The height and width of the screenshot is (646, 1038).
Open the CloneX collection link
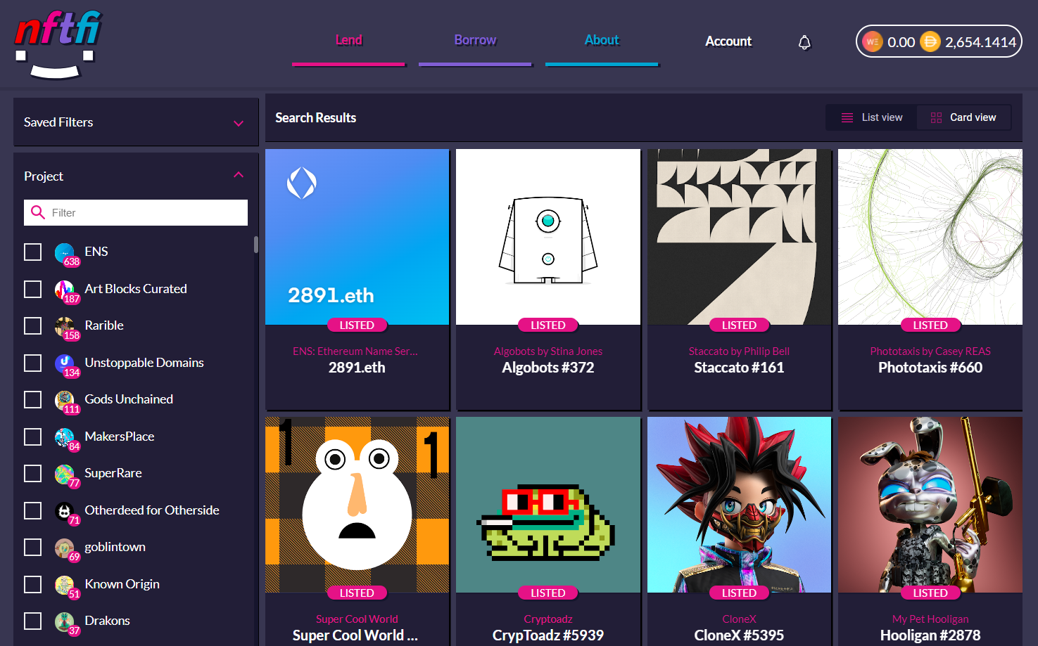coord(739,619)
